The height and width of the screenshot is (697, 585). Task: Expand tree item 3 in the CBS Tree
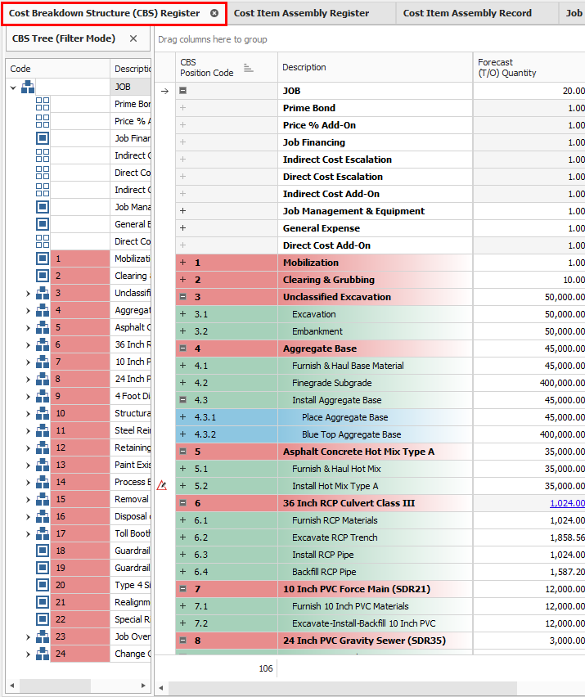pyautogui.click(x=28, y=293)
